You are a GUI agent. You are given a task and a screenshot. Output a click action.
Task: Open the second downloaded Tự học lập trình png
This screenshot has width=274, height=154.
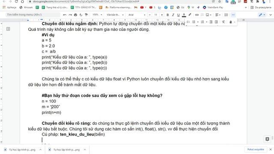pyautogui.click(x=64, y=150)
